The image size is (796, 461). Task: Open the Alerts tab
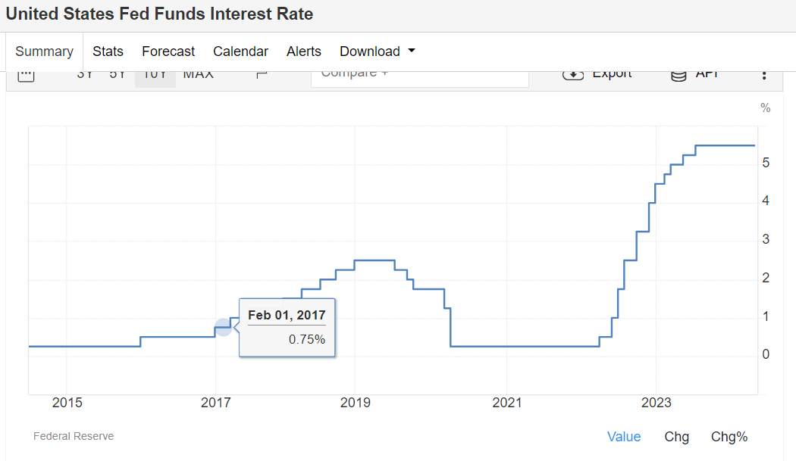point(304,51)
